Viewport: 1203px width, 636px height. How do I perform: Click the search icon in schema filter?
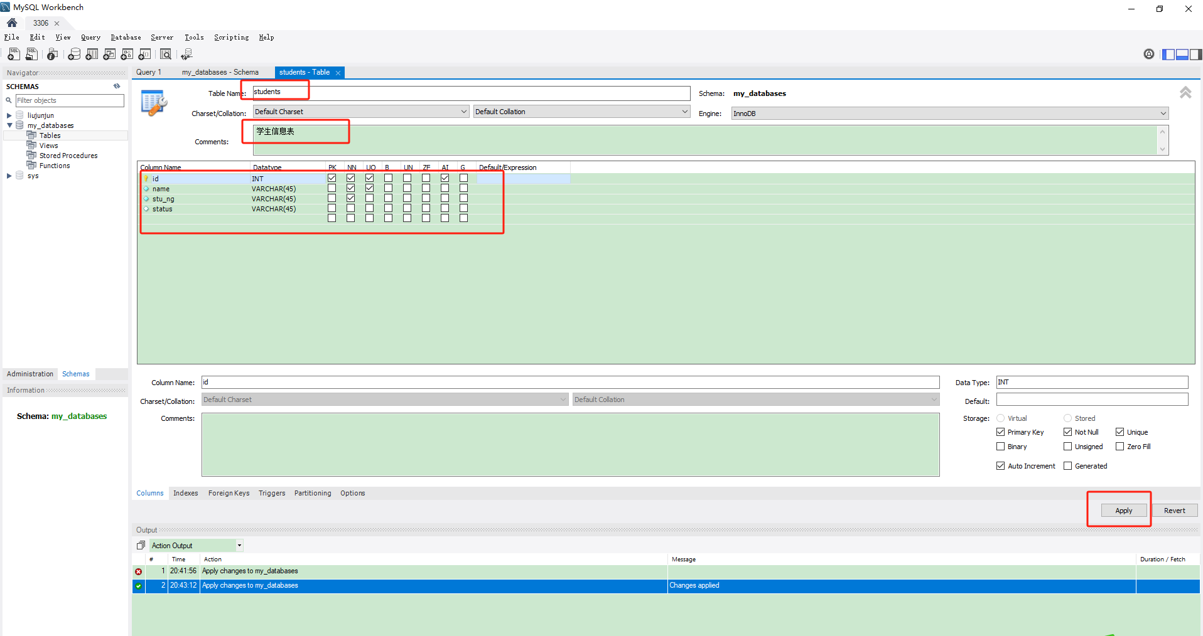click(9, 100)
